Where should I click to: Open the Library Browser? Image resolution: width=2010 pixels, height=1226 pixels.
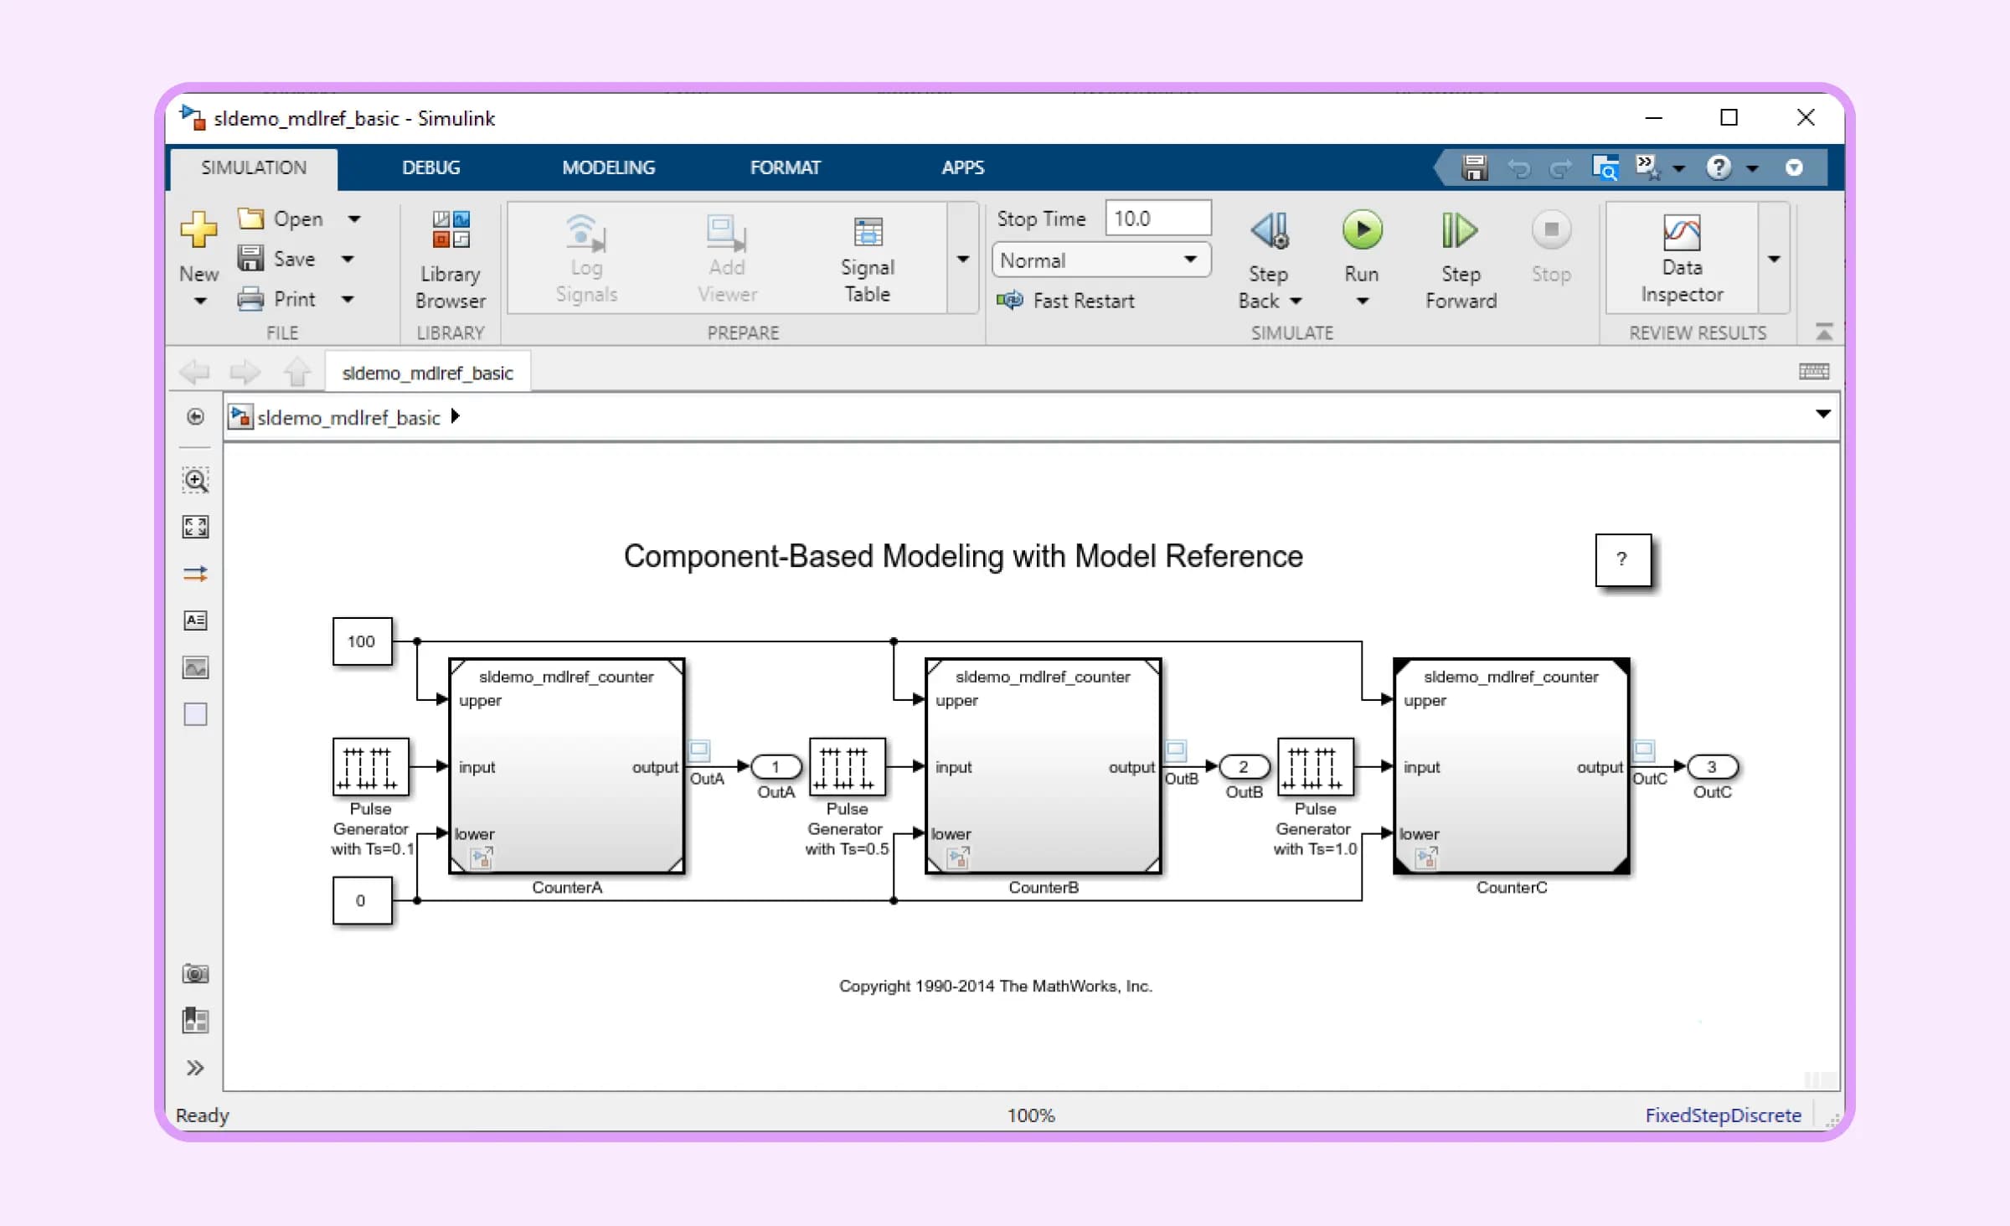tap(450, 260)
